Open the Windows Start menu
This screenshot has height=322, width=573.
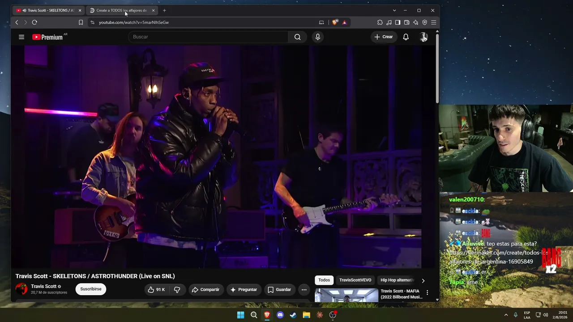coord(241,315)
